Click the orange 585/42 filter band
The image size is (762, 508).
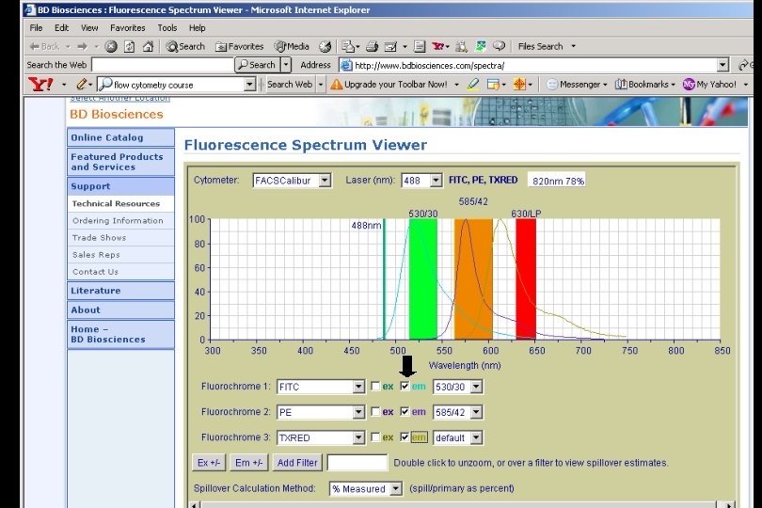tap(473, 279)
